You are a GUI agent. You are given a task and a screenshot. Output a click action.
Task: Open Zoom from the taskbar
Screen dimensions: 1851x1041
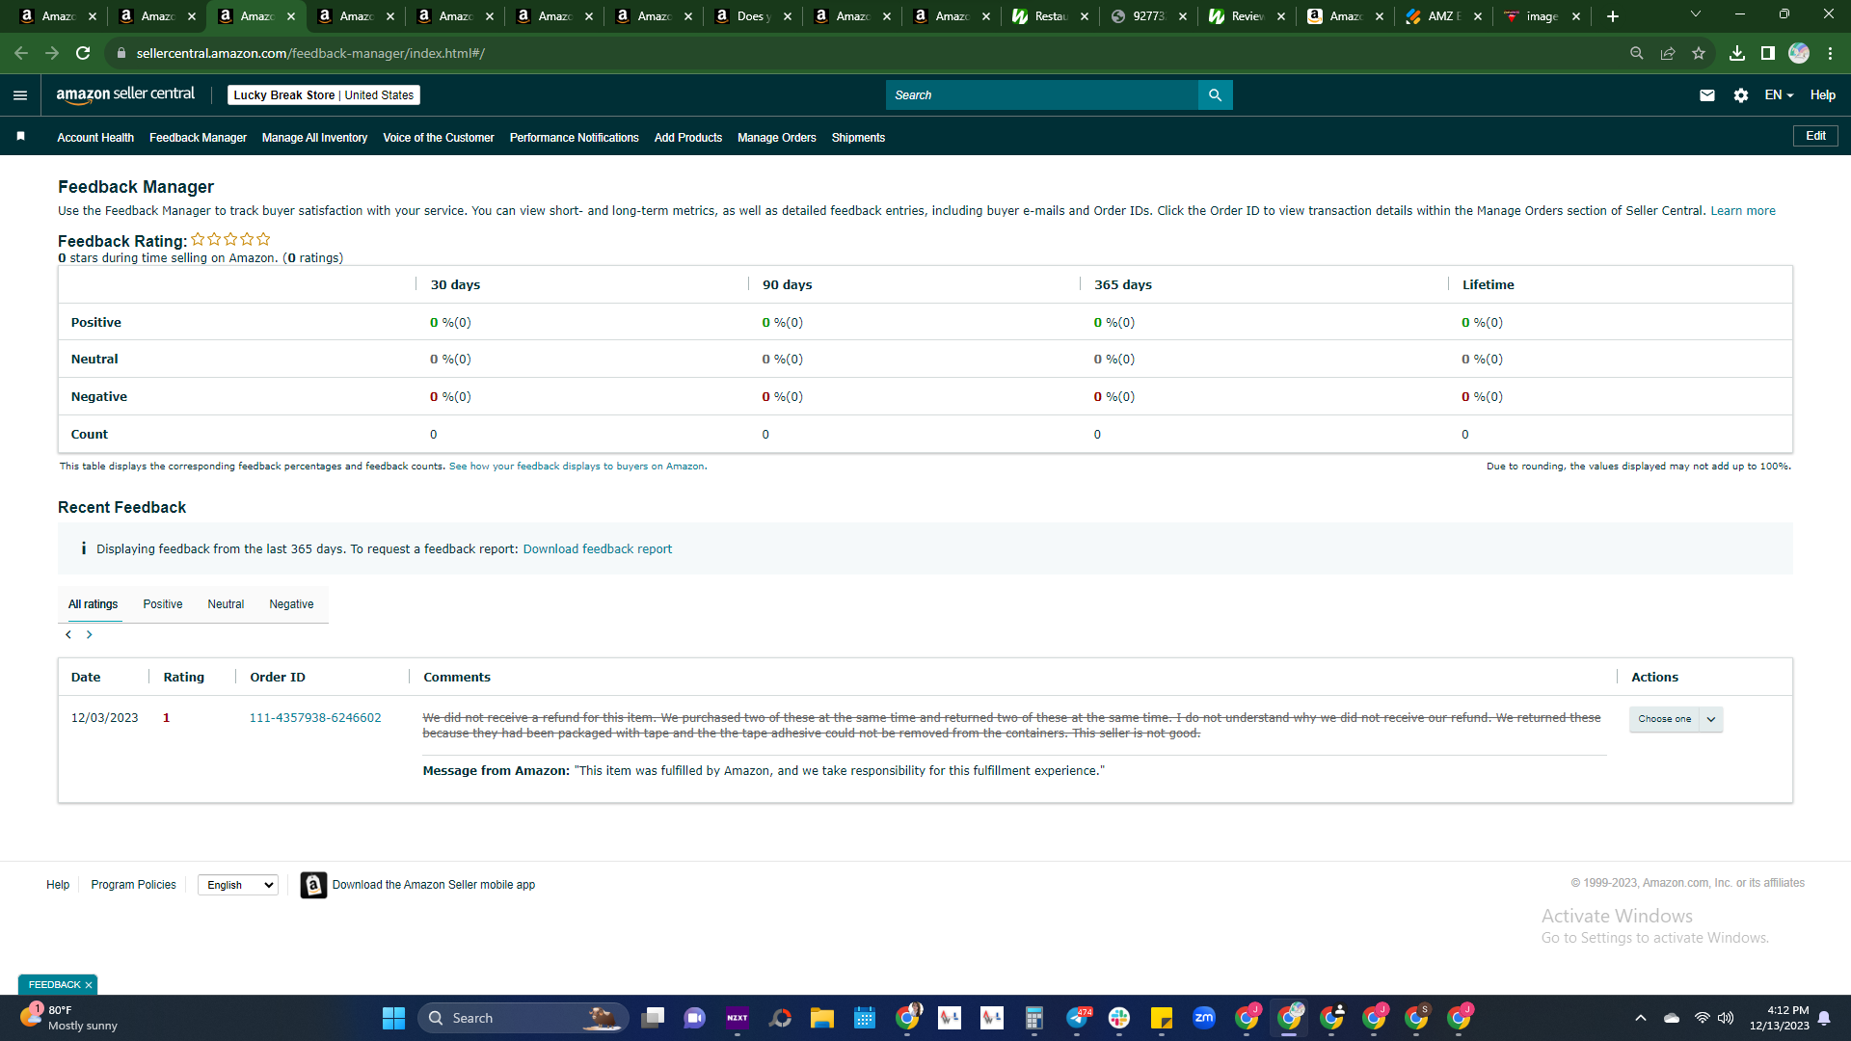[x=1204, y=1018]
